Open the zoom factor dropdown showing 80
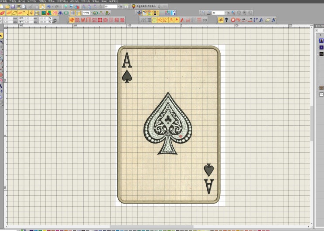 [226, 13]
